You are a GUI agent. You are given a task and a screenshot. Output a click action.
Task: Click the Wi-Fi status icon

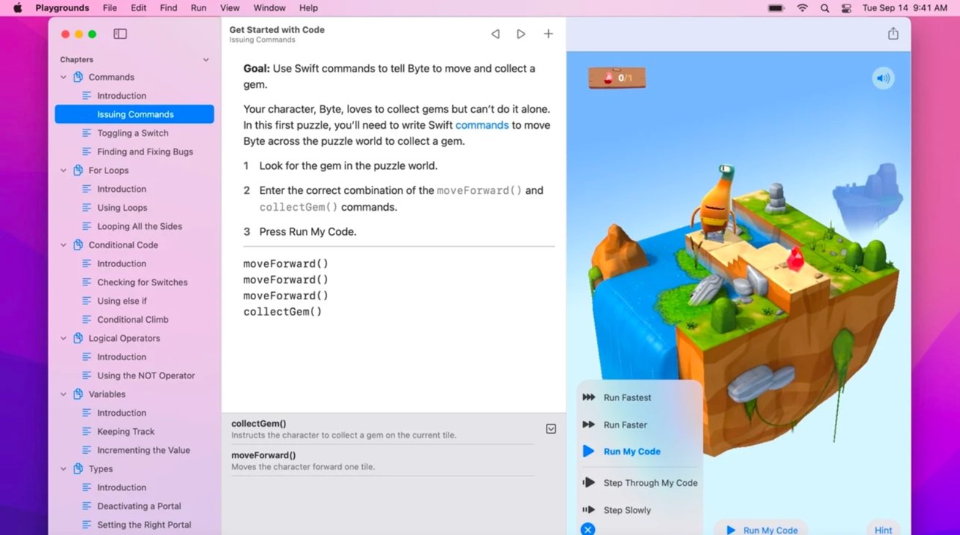(803, 8)
